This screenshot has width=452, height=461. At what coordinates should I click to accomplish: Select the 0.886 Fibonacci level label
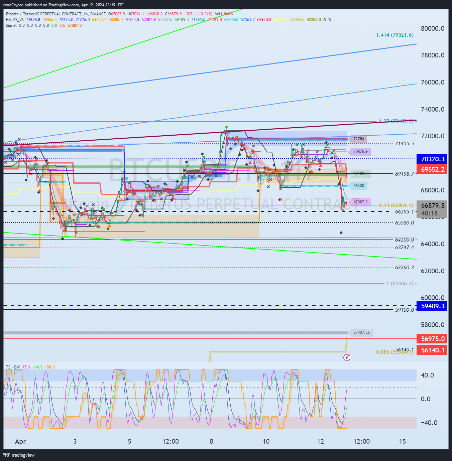point(394,352)
